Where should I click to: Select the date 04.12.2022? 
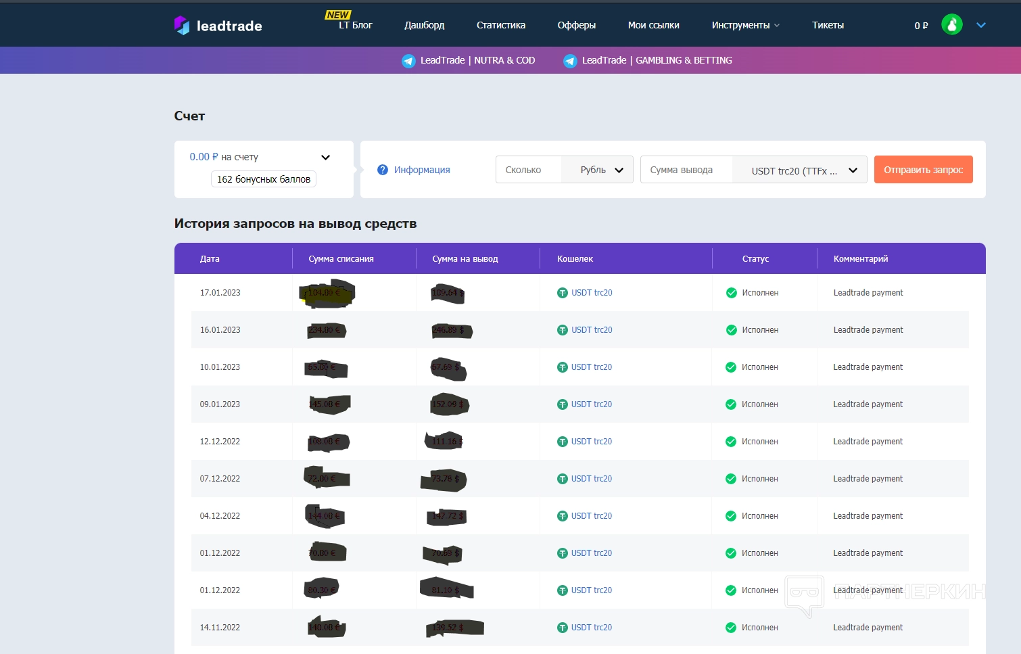220,516
